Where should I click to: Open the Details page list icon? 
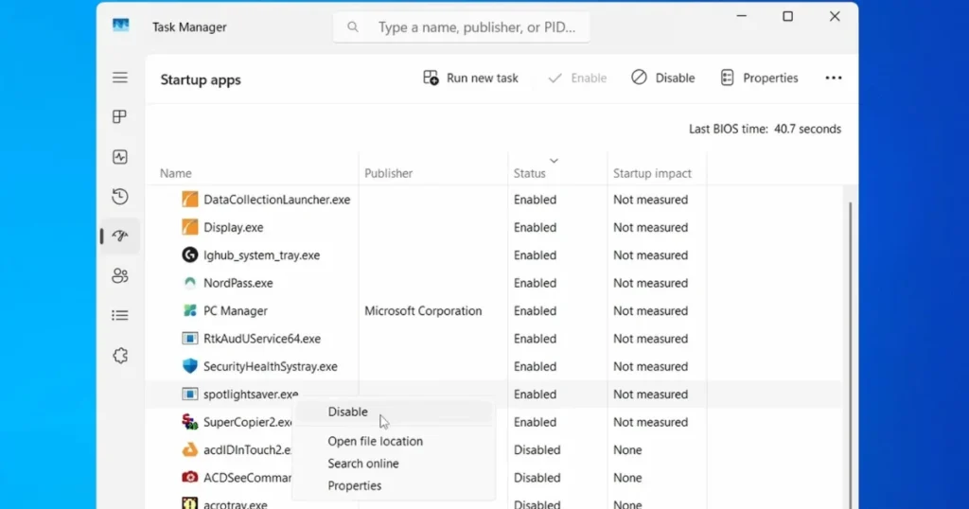pos(120,316)
